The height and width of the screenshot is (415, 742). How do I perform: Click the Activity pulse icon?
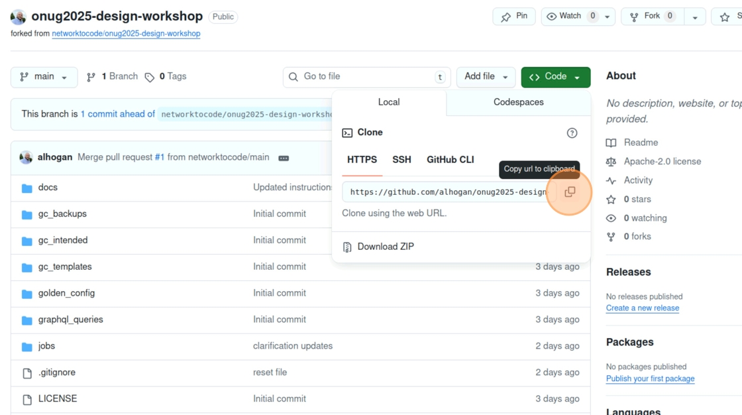[611, 180]
